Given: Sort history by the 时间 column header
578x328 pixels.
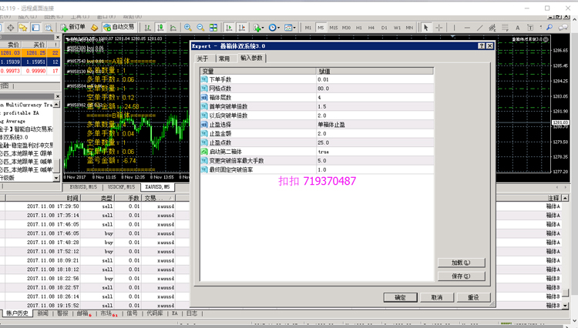Looking at the screenshot, I should coord(42,198).
